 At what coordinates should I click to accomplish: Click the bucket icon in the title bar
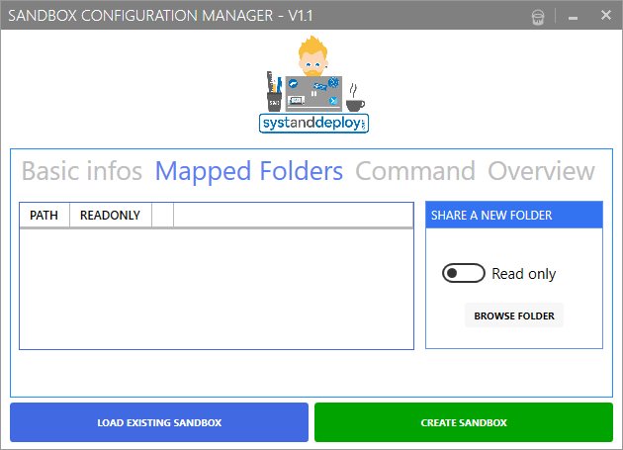(537, 16)
